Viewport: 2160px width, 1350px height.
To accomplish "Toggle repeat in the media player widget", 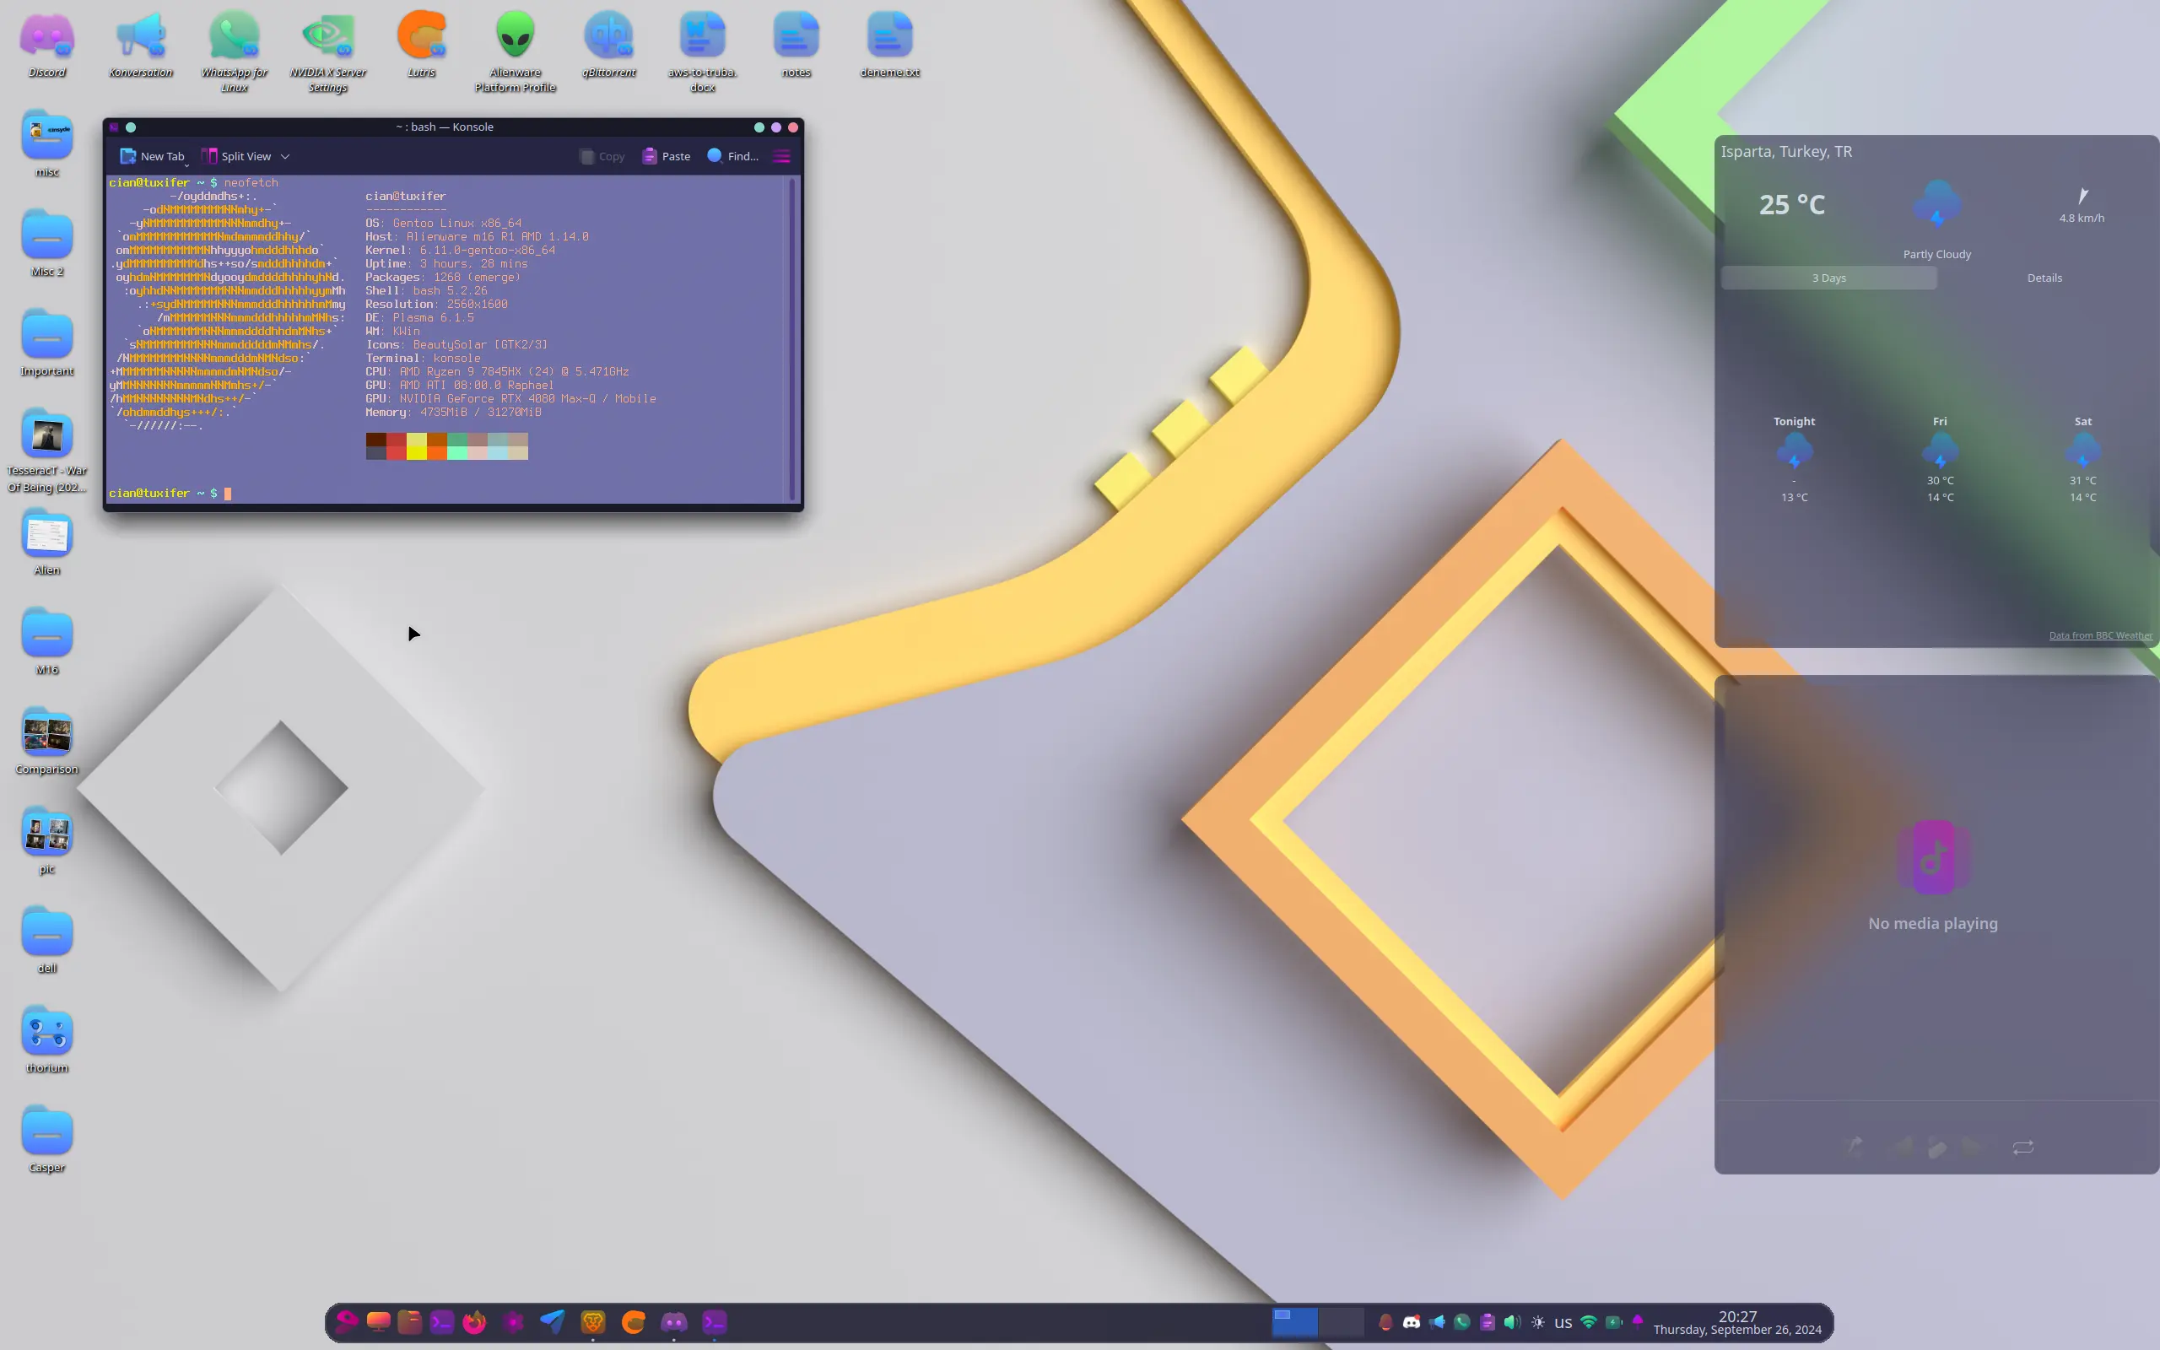I will tap(2022, 1147).
